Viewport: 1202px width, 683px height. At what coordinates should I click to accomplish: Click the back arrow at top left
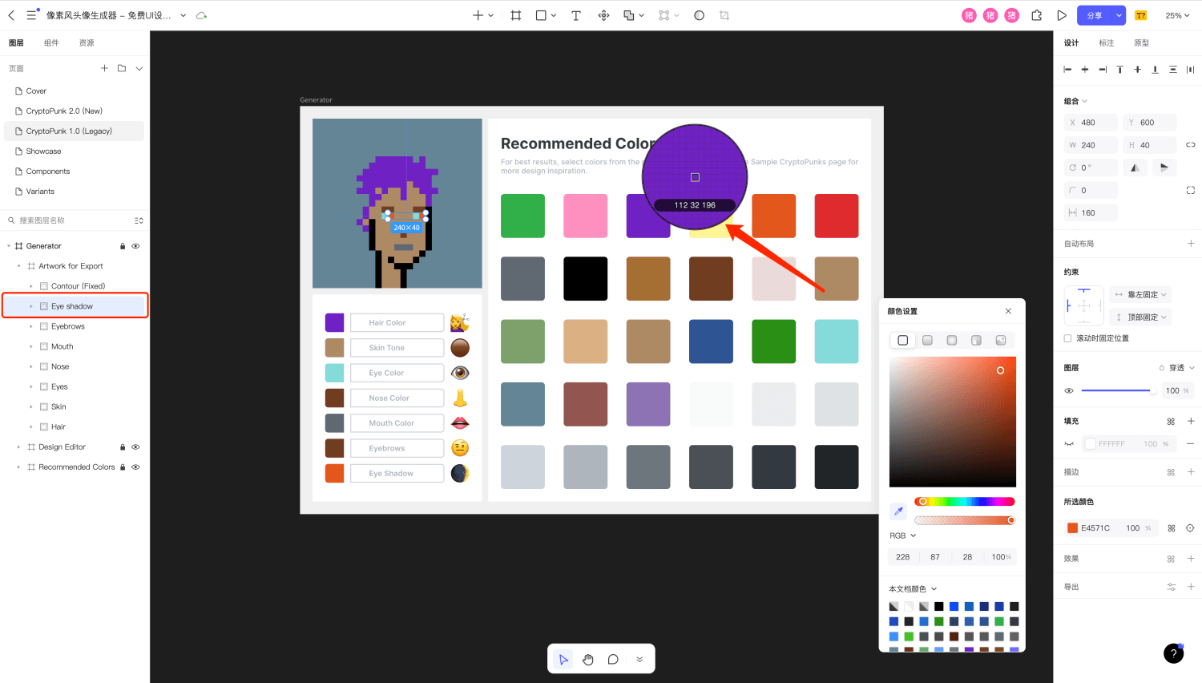[11, 15]
